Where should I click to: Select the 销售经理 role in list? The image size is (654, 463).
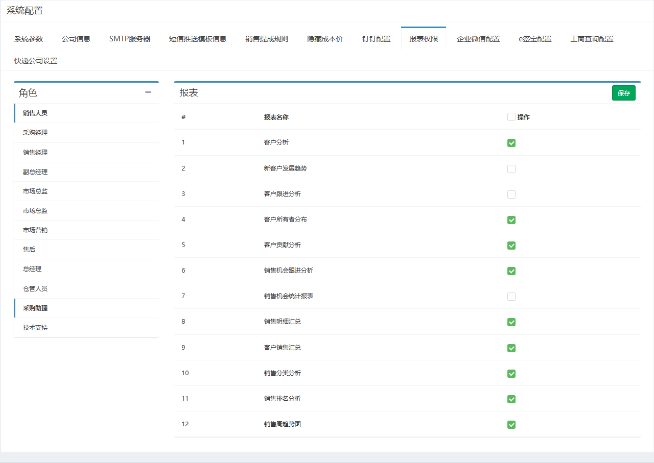[86, 153]
